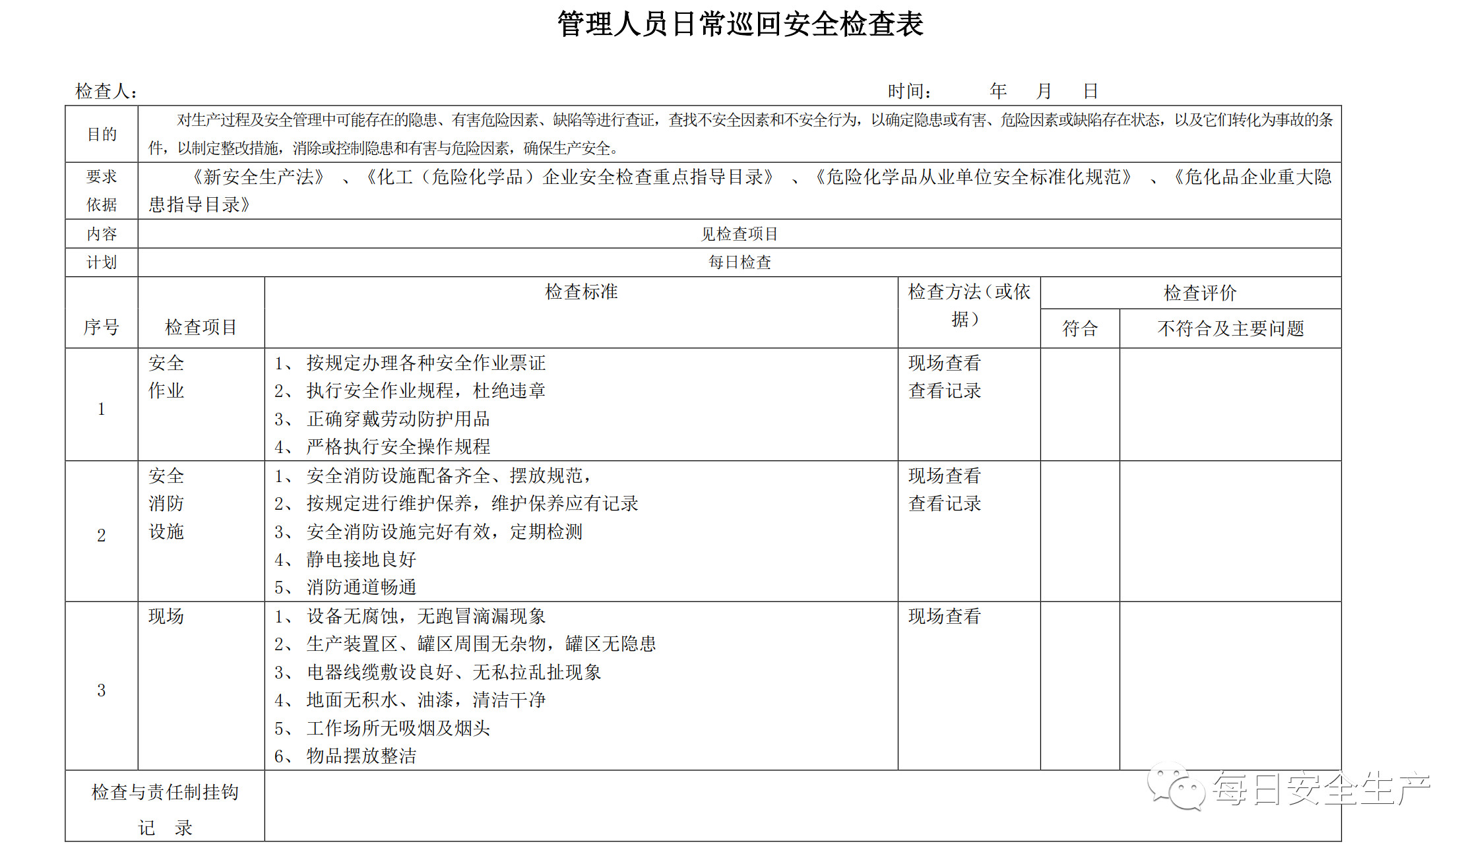Click the 时间 date field label
Viewport: 1481px width, 854px height.
click(908, 92)
